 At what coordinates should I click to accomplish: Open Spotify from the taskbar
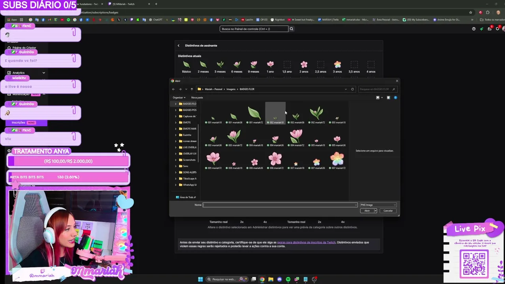288,279
